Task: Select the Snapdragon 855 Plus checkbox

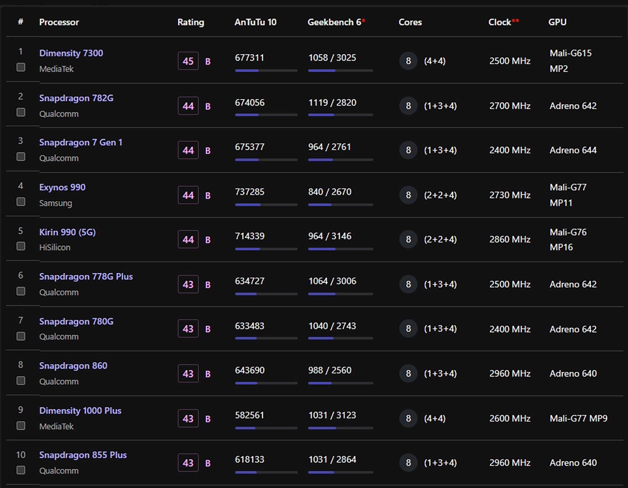Action: click(x=21, y=470)
